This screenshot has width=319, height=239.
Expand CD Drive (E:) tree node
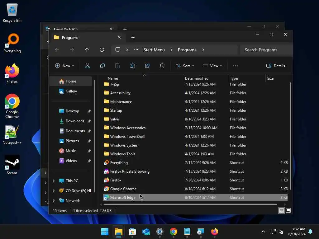(54, 191)
